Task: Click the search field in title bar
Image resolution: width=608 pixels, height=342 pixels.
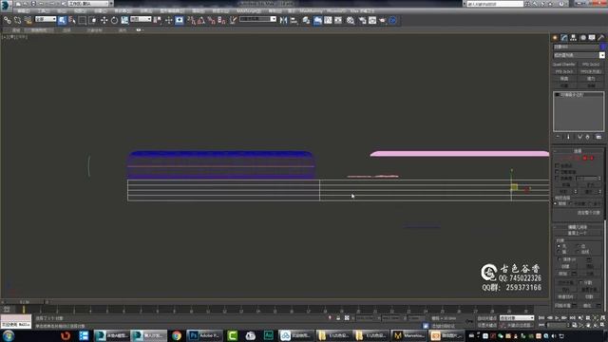Action: click(494, 4)
